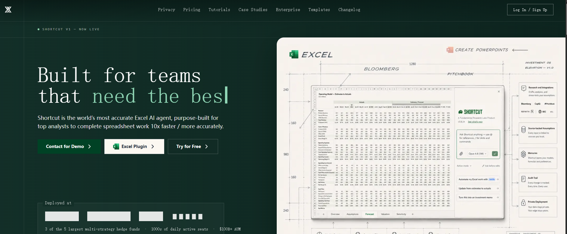Image resolution: width=567 pixels, height=234 pixels.
Task: Go to the Case Studies page
Action: pyautogui.click(x=253, y=10)
